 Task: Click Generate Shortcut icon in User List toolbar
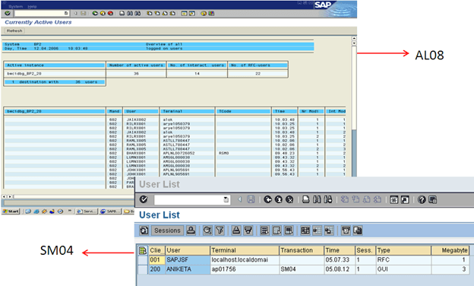pyautogui.click(x=405, y=199)
